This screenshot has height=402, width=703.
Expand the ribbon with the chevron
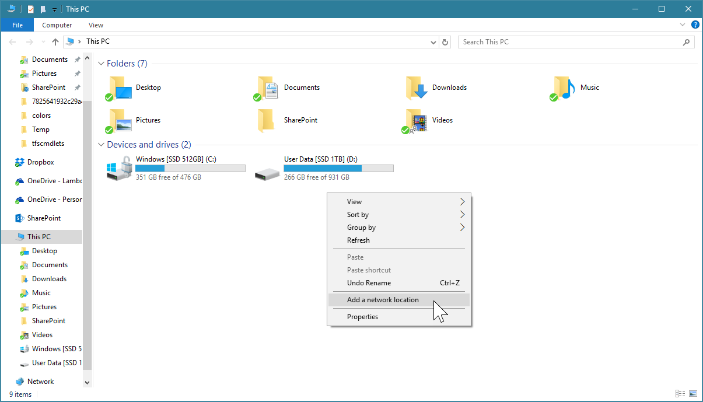point(683,25)
